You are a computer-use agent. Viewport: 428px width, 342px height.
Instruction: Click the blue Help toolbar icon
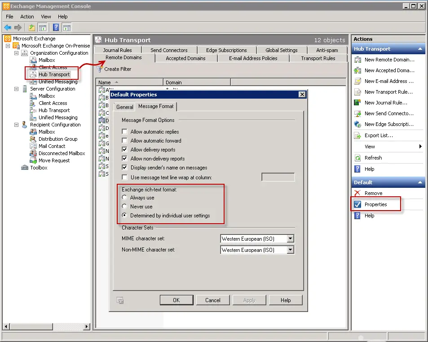56,27
